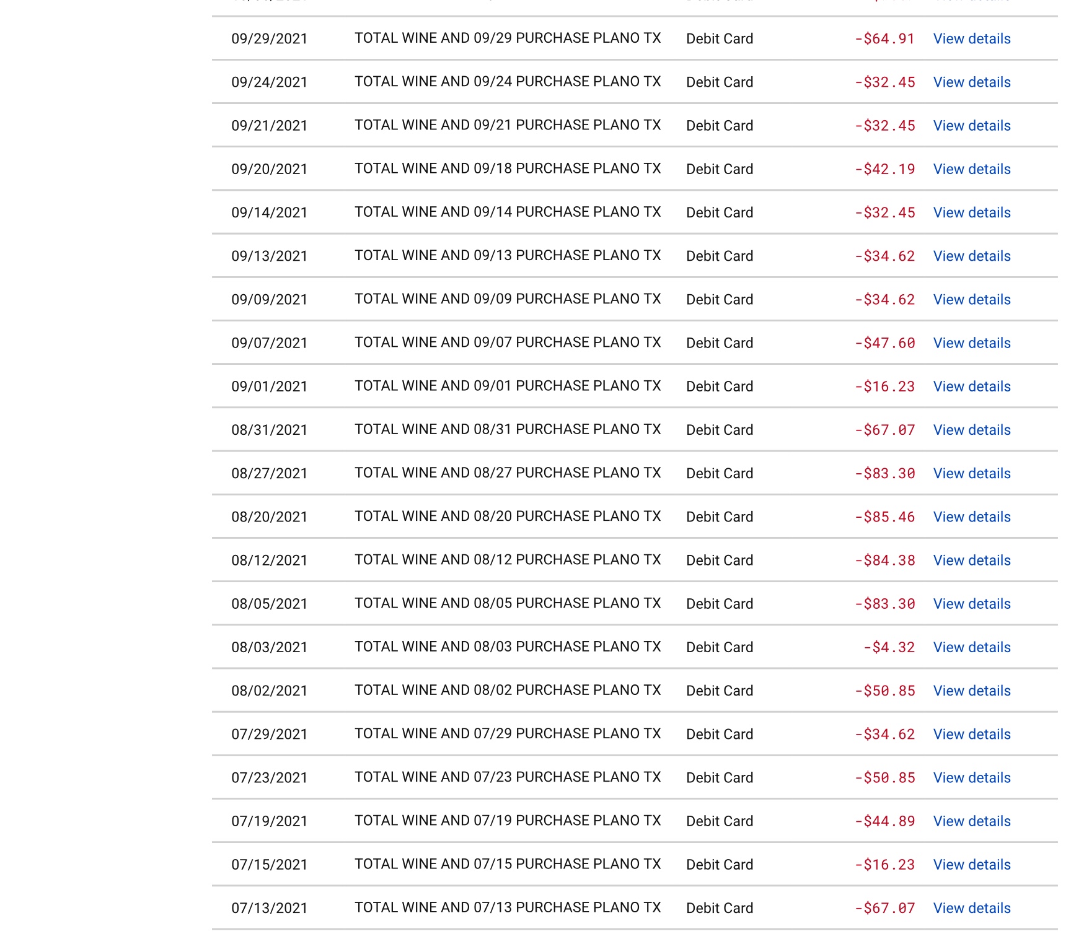Click View details for 09/24/2021 purchase

coord(971,82)
